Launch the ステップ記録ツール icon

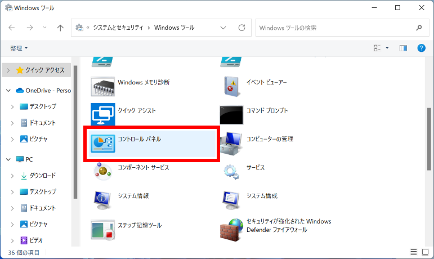coord(102,229)
